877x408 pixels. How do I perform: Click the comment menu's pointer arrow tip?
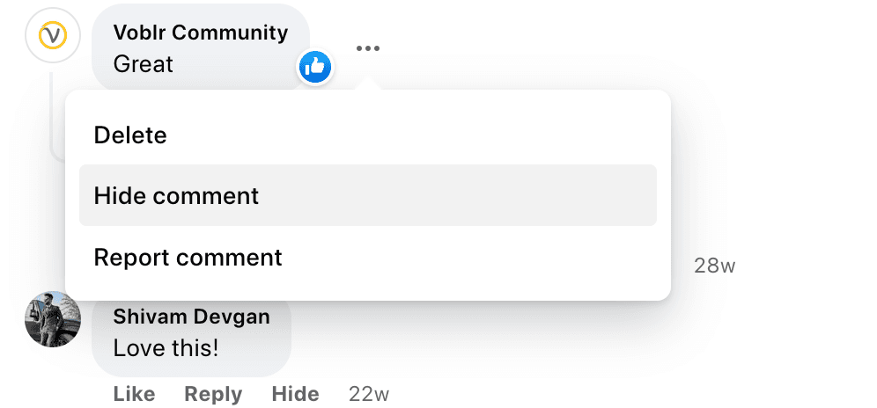pyautogui.click(x=371, y=84)
